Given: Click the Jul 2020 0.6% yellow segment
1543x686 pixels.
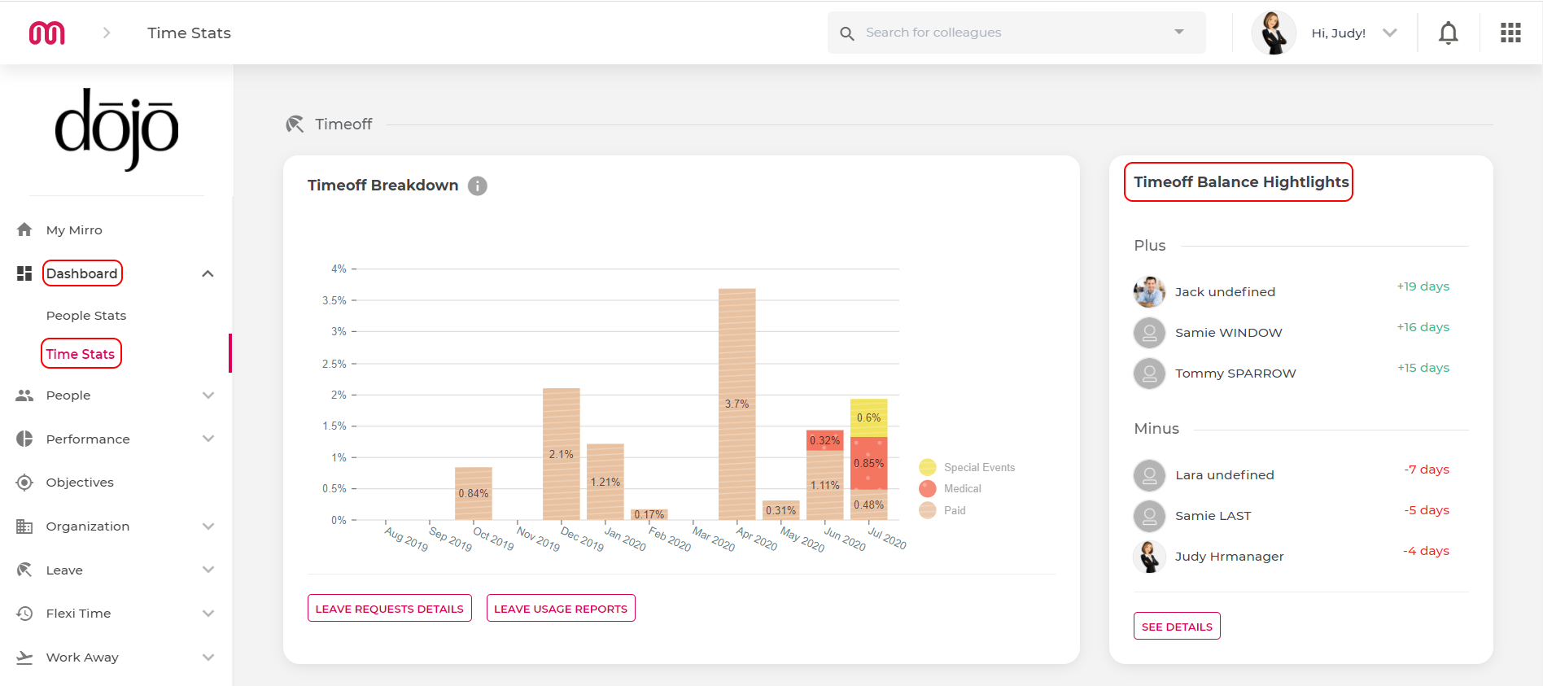Looking at the screenshot, I should (869, 417).
